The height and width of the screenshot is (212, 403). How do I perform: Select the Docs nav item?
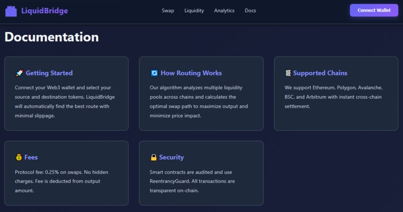pyautogui.click(x=250, y=10)
